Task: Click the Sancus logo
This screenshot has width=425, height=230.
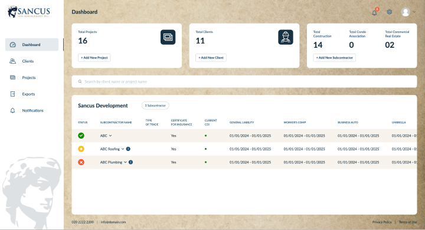Action: (29, 12)
